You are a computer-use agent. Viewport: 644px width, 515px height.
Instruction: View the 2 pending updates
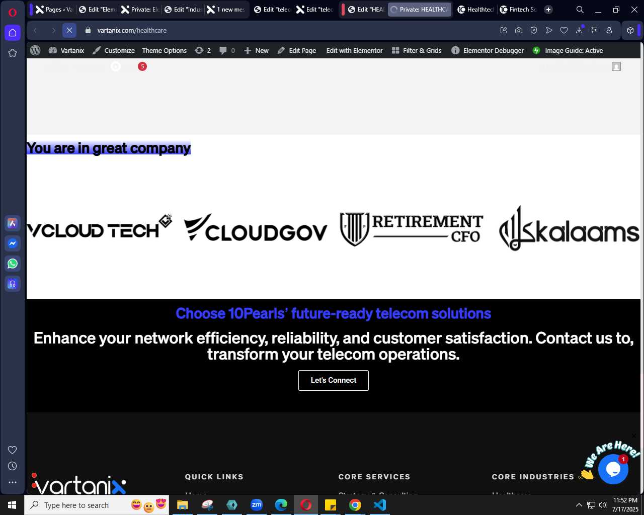pyautogui.click(x=203, y=50)
